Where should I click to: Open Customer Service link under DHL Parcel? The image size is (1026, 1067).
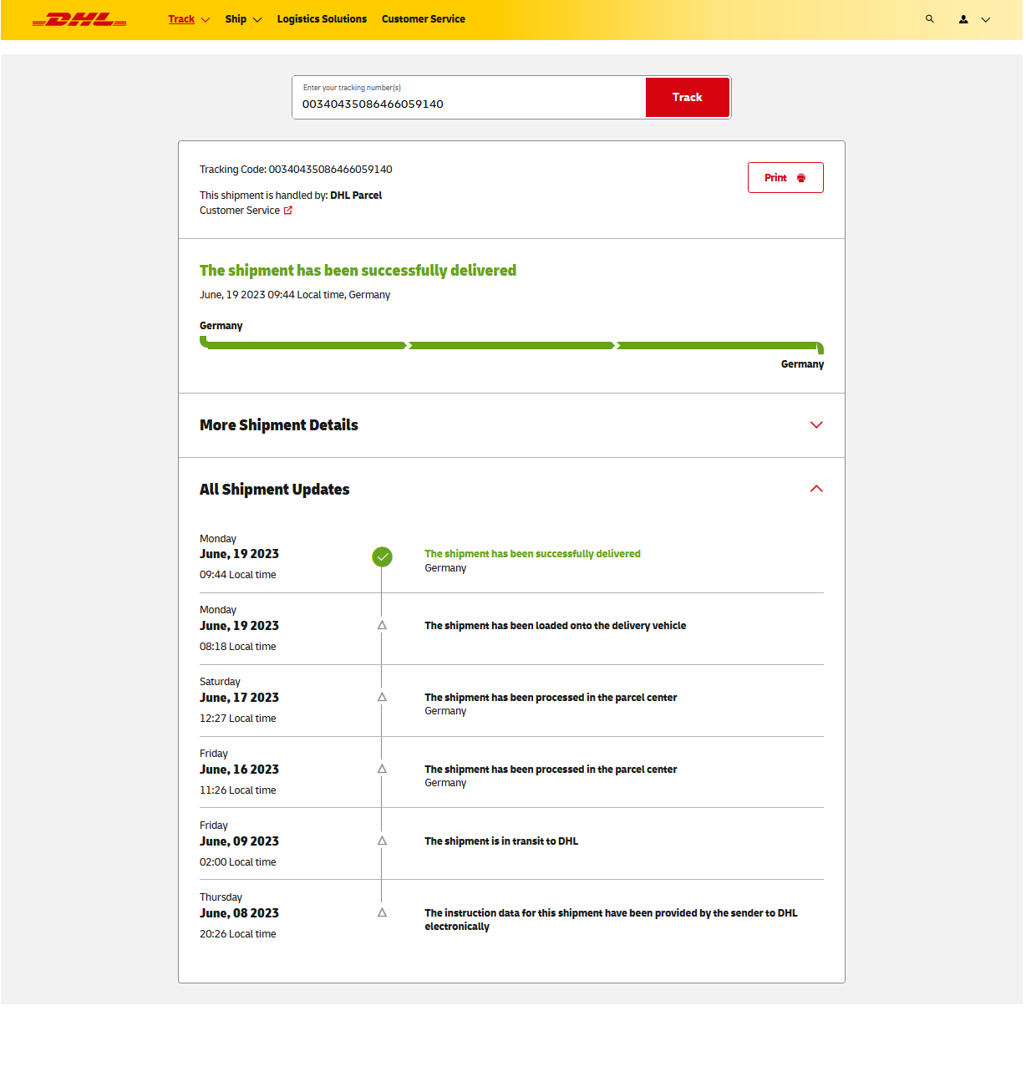pyautogui.click(x=240, y=211)
